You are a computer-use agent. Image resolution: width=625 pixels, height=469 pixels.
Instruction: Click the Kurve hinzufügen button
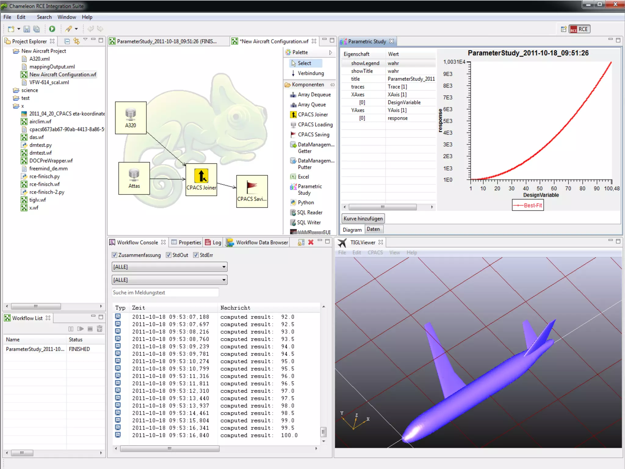coord(363,219)
